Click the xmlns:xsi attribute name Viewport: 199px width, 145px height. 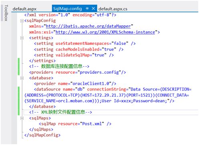(40, 32)
